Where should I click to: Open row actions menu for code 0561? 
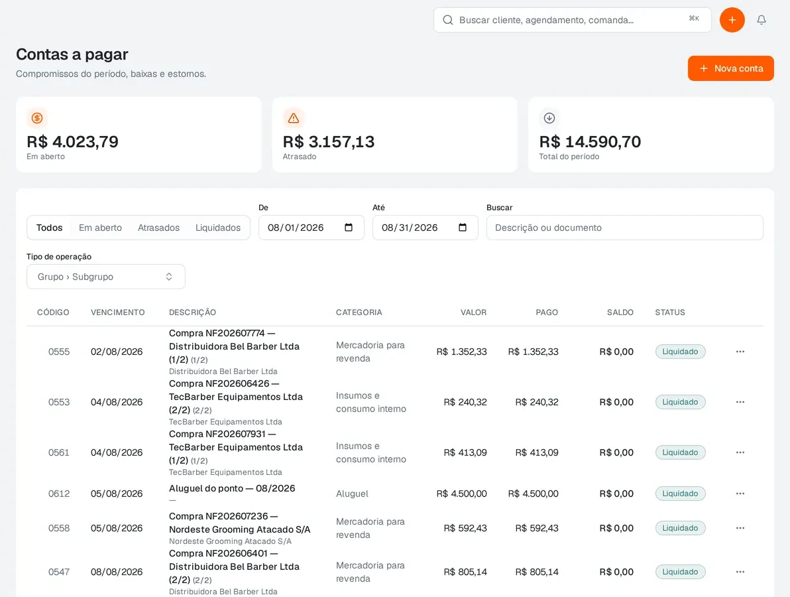pos(740,452)
